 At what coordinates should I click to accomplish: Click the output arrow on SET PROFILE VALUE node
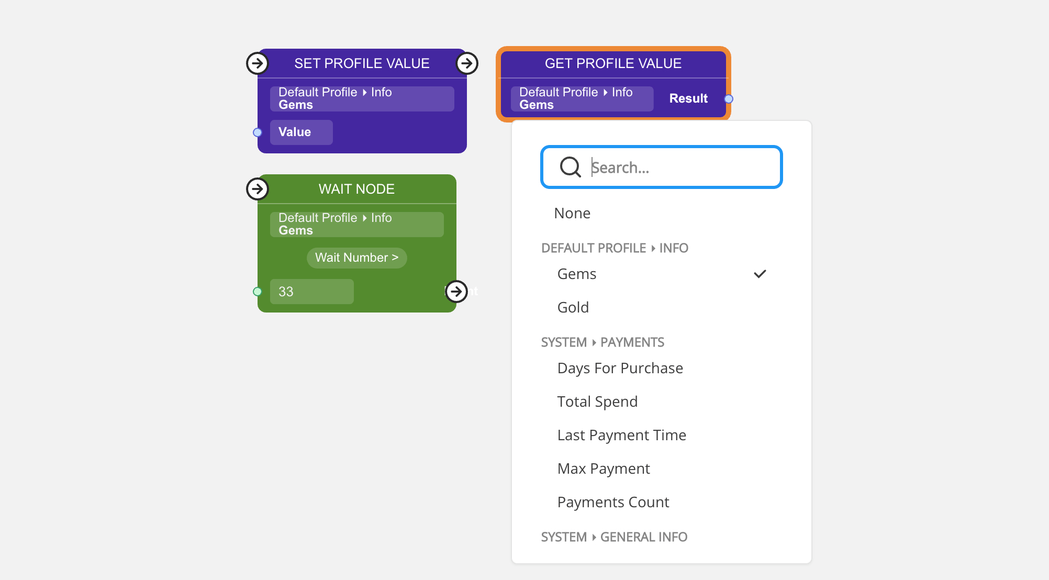[x=466, y=63]
